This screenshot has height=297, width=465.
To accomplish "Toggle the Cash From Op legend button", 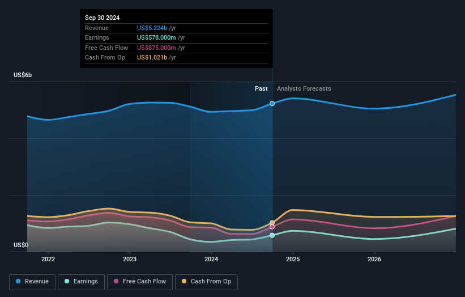I will click(x=206, y=282).
